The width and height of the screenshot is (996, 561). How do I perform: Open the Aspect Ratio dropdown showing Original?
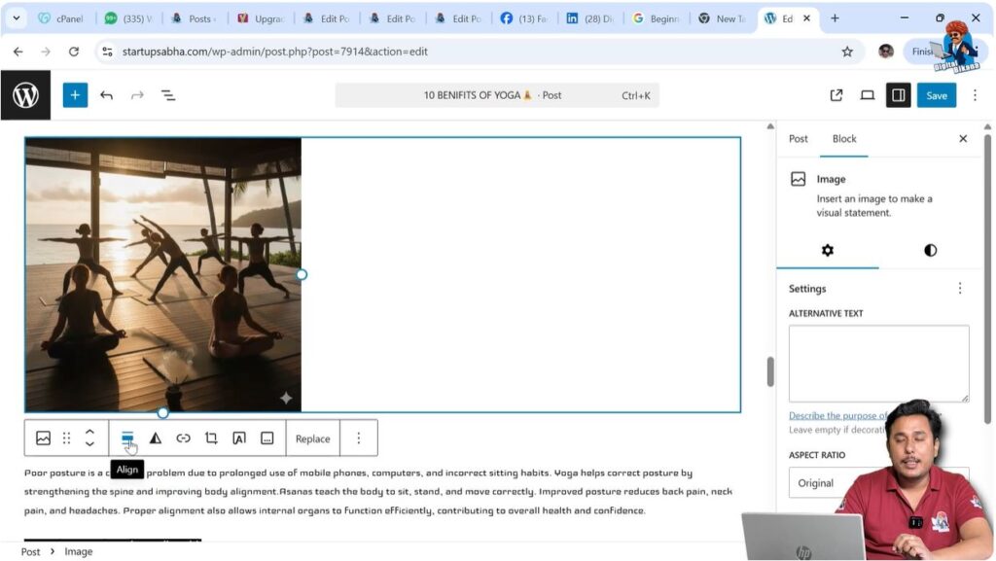tap(878, 482)
